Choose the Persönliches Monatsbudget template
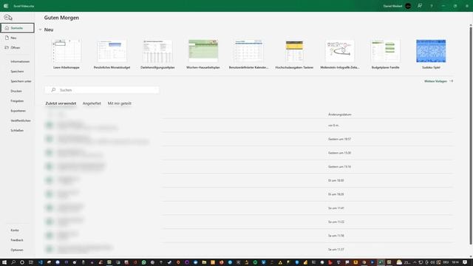 tap(112, 54)
